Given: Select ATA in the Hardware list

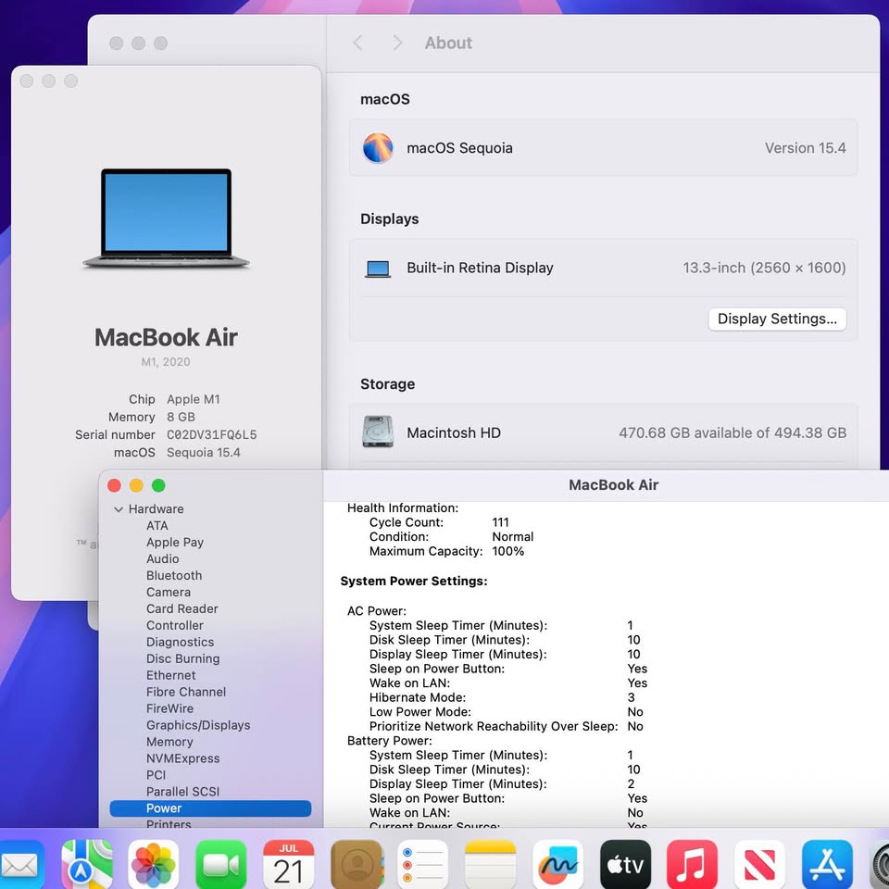Looking at the screenshot, I should [157, 526].
